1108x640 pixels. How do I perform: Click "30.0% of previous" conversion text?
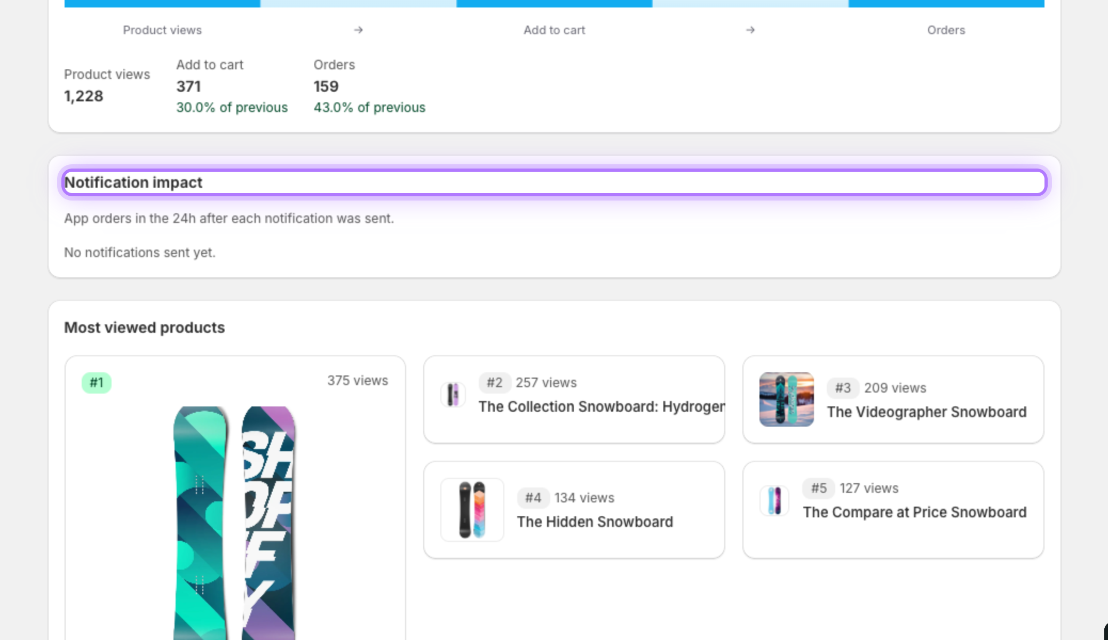[x=232, y=107]
